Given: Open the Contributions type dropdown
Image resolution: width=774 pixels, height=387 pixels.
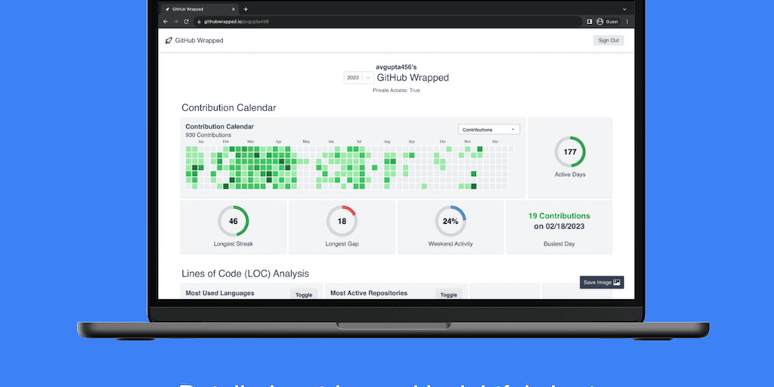Looking at the screenshot, I should [489, 129].
